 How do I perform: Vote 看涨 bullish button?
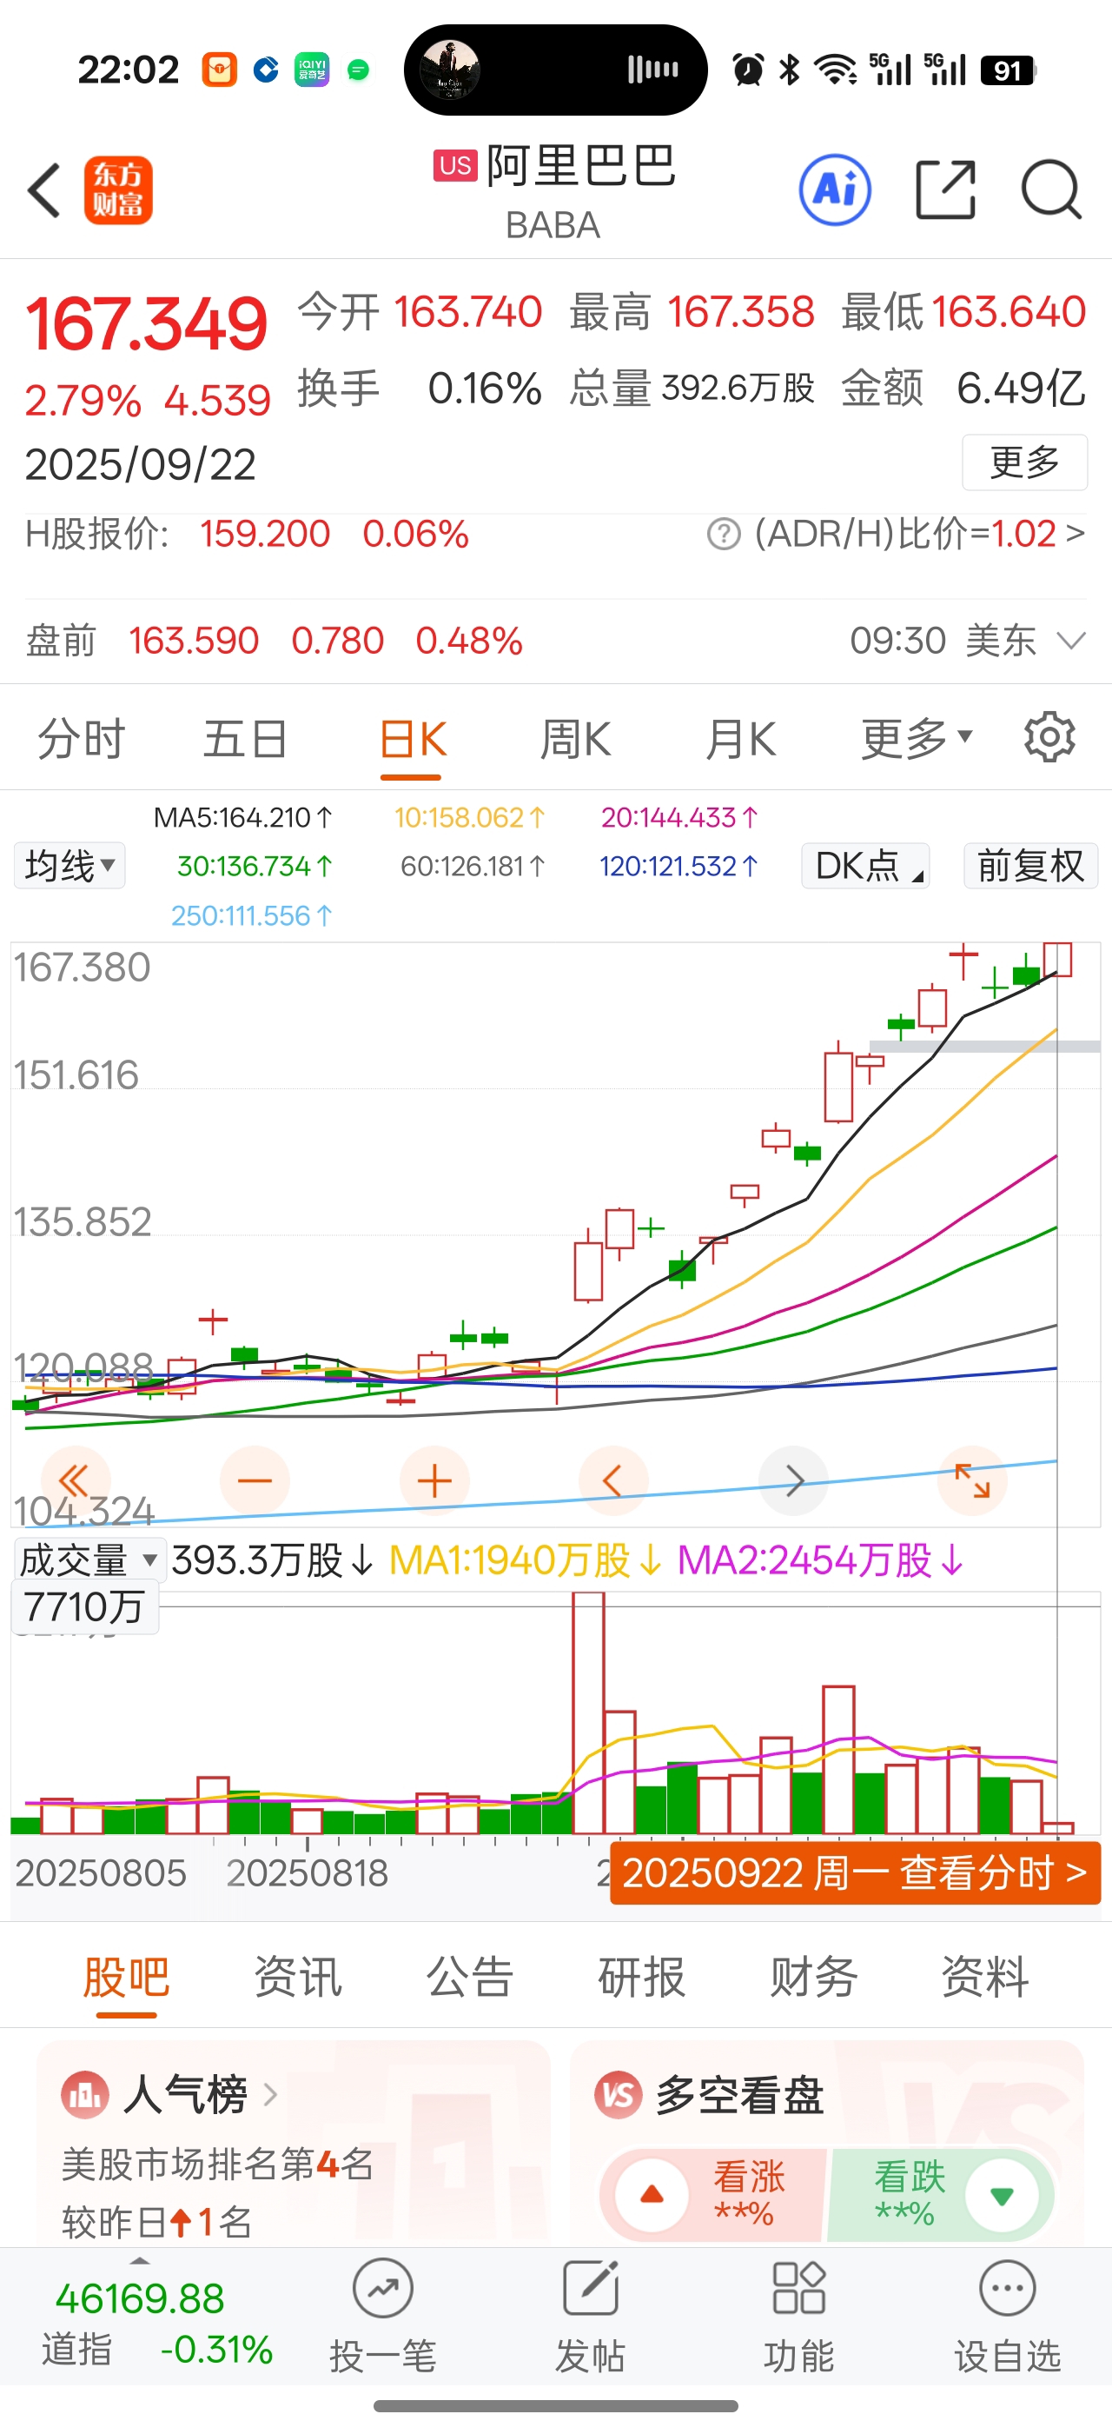(713, 2194)
